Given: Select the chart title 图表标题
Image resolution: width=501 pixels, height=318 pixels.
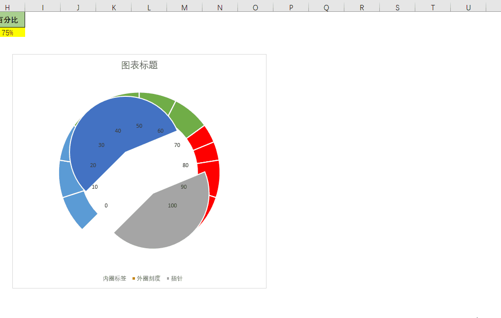Looking at the screenshot, I should coord(139,65).
